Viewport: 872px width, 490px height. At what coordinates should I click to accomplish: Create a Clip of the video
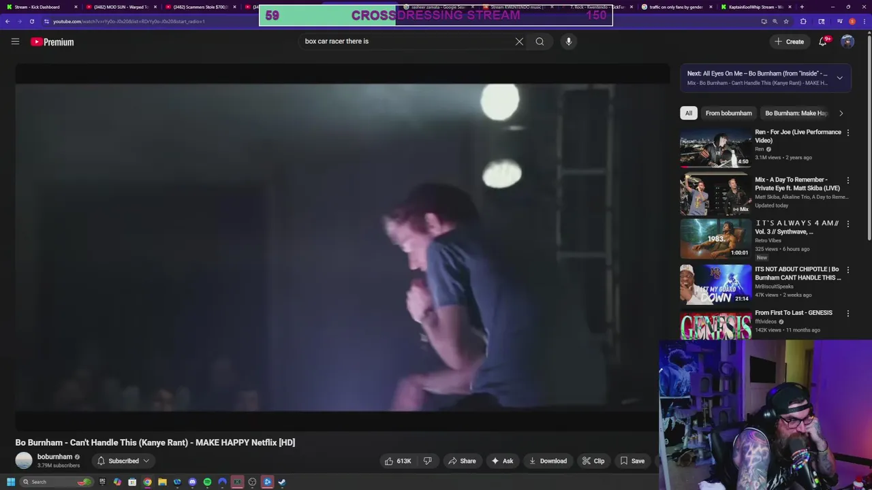(x=593, y=461)
